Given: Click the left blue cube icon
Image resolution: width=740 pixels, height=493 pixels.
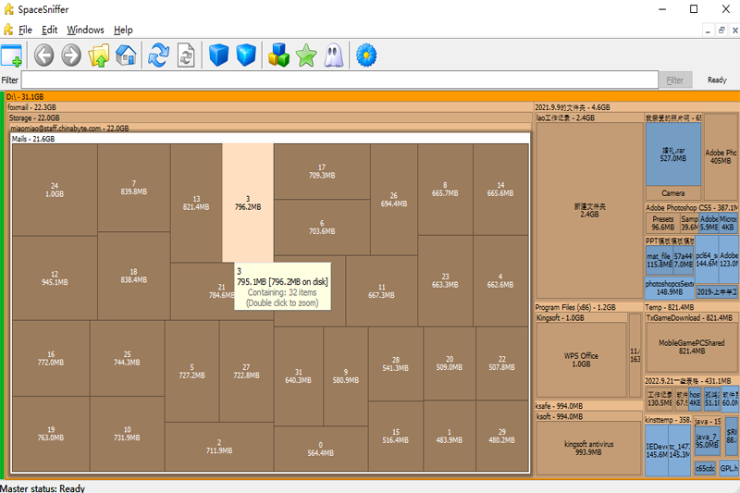Looking at the screenshot, I should tap(218, 55).
